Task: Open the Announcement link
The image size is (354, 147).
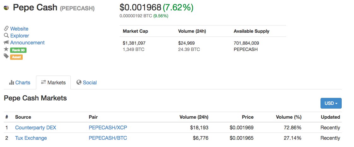Action: [27, 42]
